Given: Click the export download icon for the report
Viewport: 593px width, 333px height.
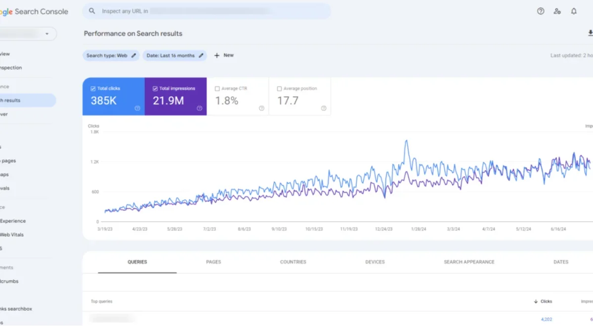Looking at the screenshot, I should click(590, 33).
